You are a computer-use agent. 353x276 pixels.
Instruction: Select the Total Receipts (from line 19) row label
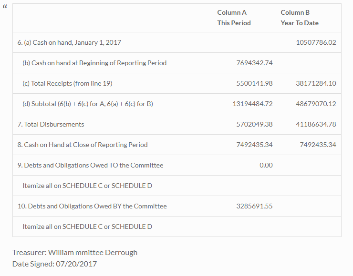[x=67, y=83]
